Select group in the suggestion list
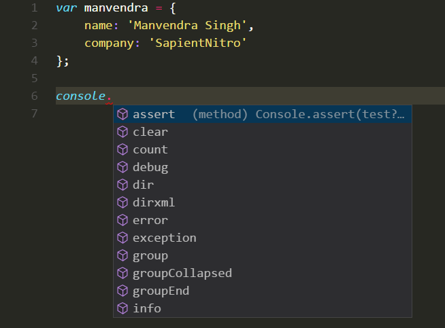The image size is (445, 328). point(263,255)
